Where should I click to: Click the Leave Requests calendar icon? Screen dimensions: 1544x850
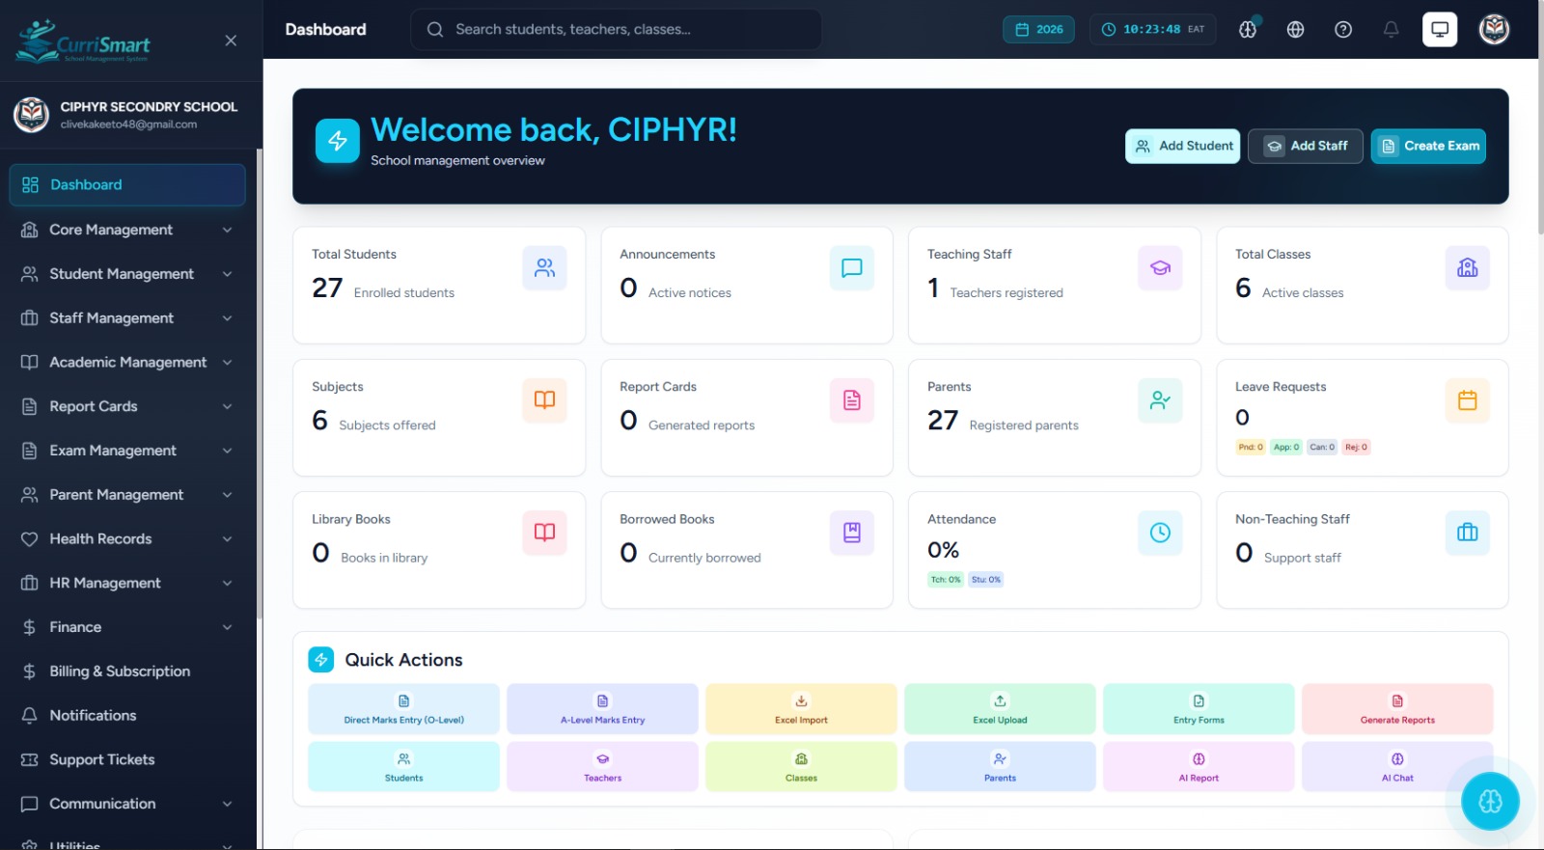[1467, 400]
